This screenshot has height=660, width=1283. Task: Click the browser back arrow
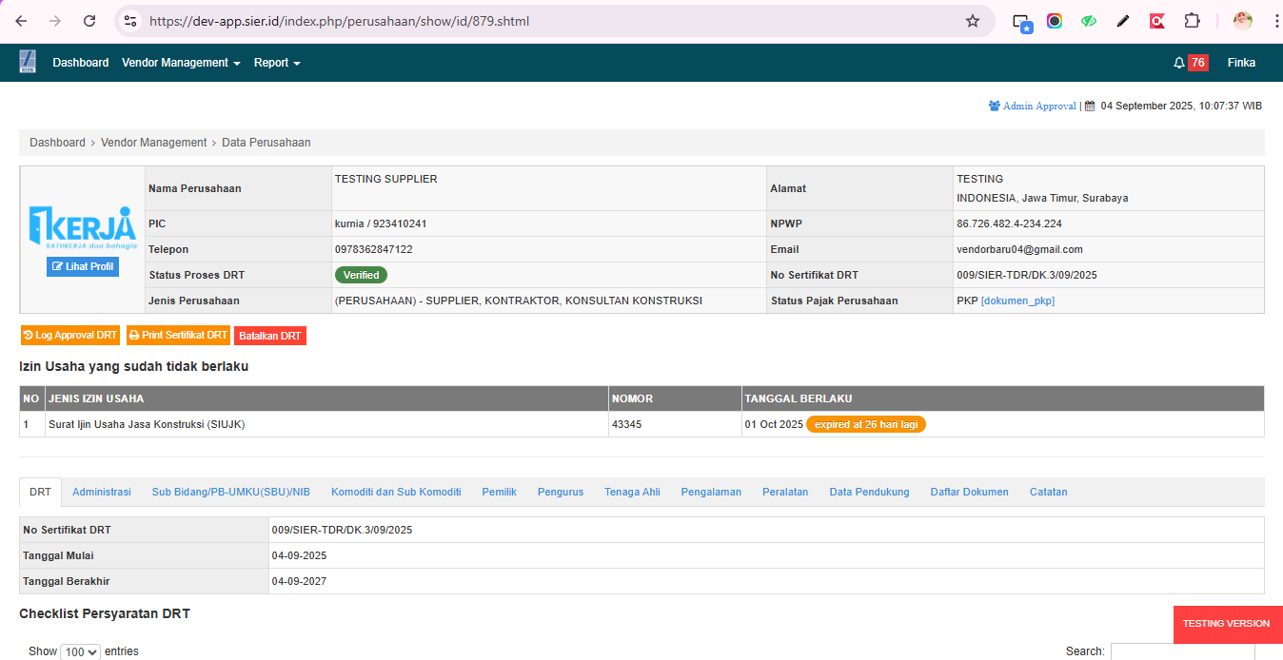[21, 21]
